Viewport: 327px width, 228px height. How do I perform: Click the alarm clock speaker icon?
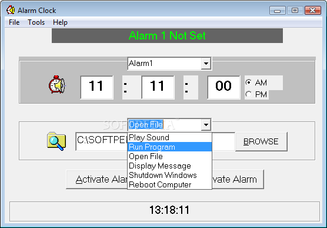tap(57, 85)
